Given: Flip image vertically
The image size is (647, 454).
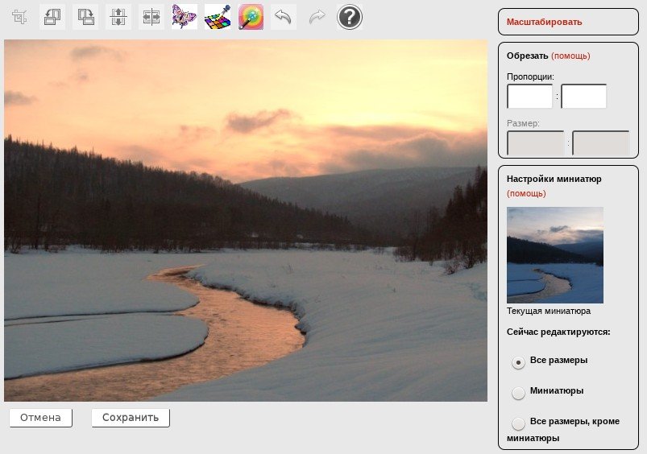Looking at the screenshot, I should [118, 17].
